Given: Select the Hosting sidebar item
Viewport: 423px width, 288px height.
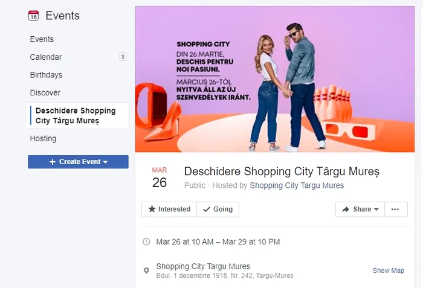Looking at the screenshot, I should (x=43, y=139).
